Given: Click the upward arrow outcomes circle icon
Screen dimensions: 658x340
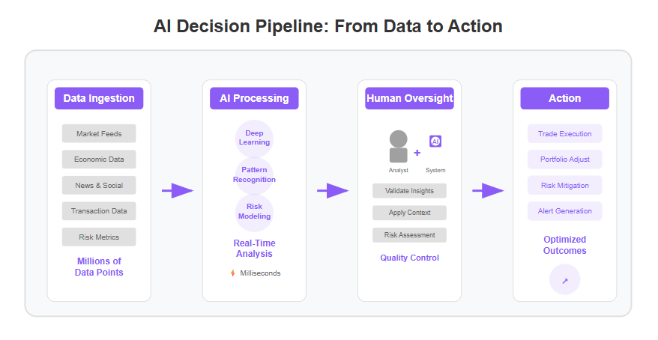Looking at the screenshot, I should 565,279.
